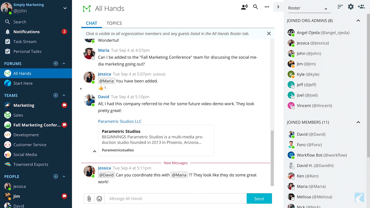Open the Roster dropdown selector

309,8
